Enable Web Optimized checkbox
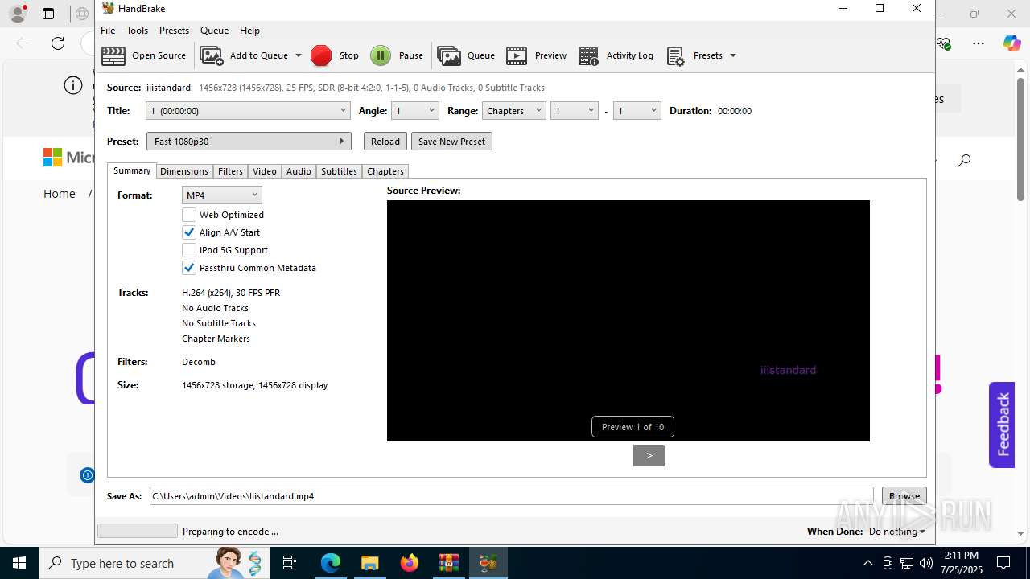 coord(189,215)
